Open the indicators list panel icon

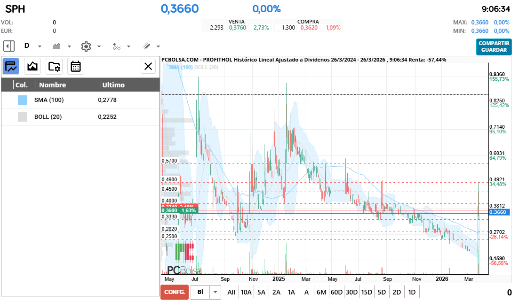(11, 66)
